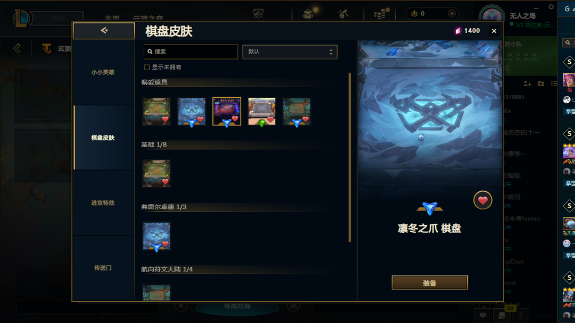Click the 装备 equip button
This screenshot has width=575, height=323.
430,283
